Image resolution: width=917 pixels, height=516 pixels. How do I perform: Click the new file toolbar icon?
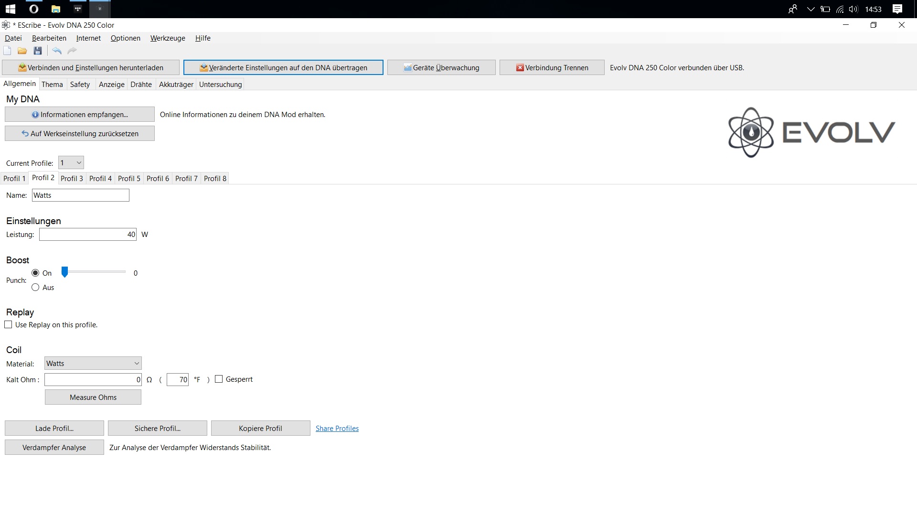tap(7, 51)
